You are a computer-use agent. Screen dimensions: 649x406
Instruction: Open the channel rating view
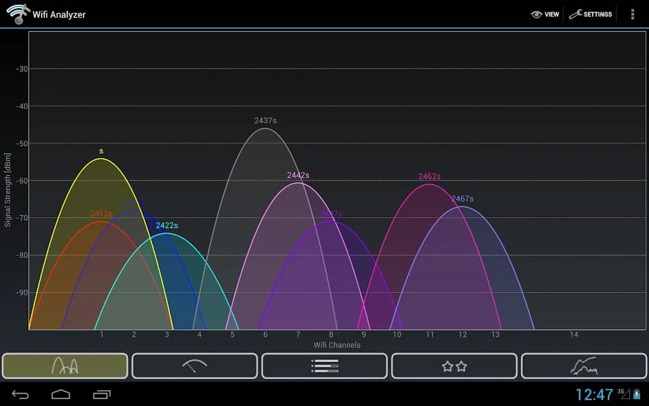coord(454,366)
